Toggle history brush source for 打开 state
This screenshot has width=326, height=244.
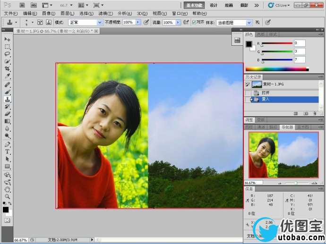248,93
